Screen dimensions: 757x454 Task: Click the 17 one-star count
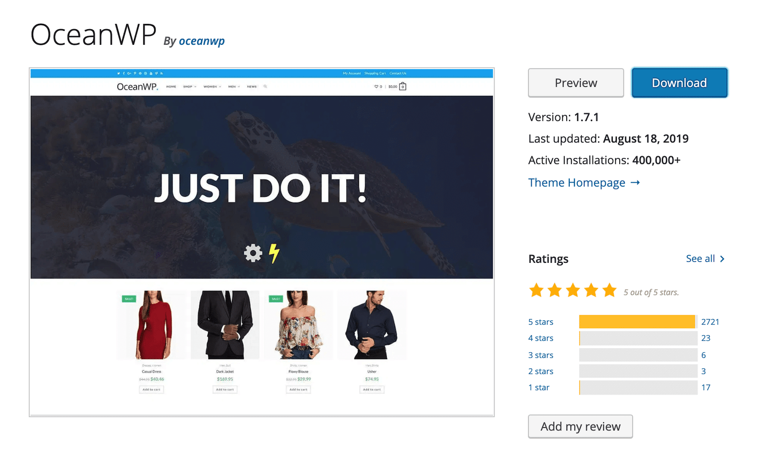click(x=706, y=387)
